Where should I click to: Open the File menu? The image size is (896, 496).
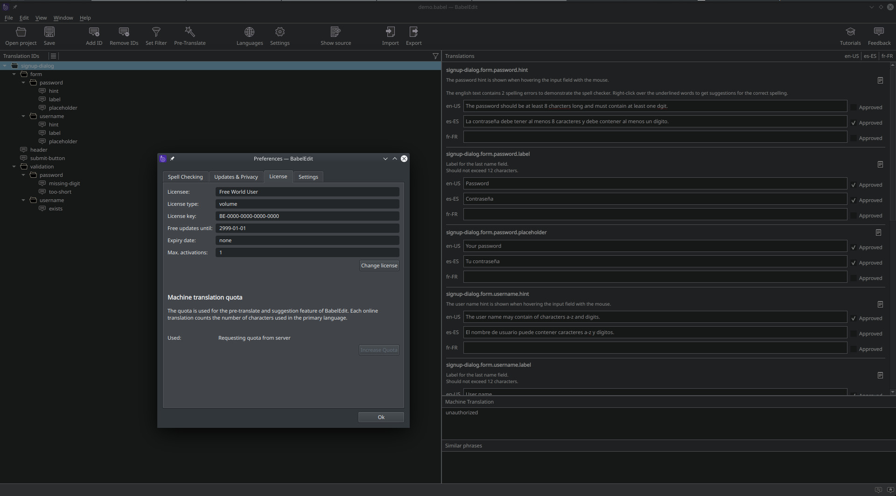click(8, 18)
